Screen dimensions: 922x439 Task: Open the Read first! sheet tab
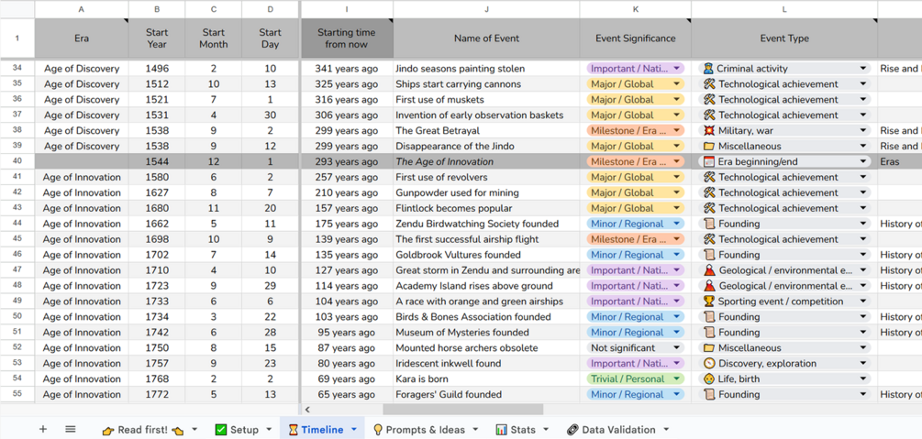point(143,430)
